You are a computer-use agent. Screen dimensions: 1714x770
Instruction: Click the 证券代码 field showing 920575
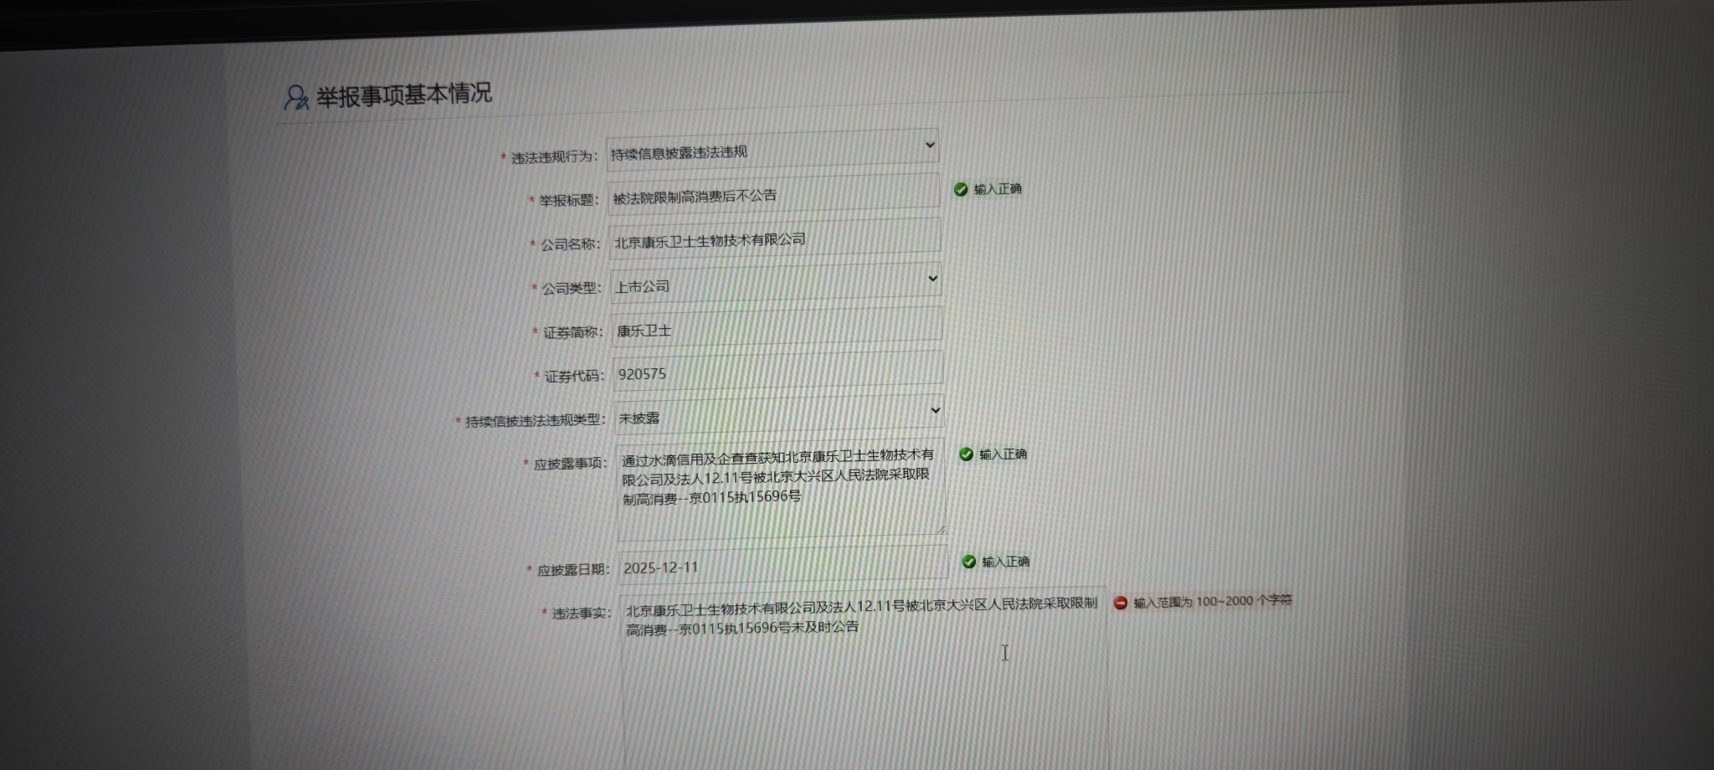click(778, 372)
